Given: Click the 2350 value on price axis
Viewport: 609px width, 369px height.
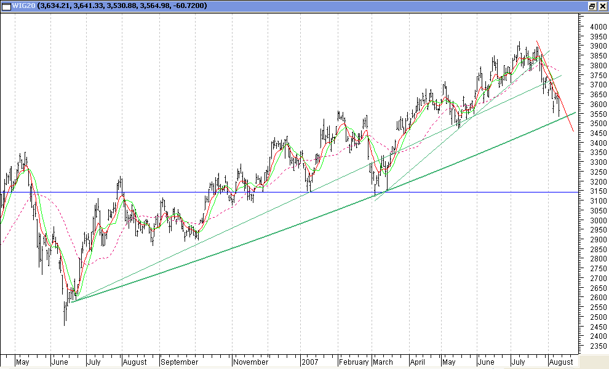Looking at the screenshot, I should (594, 346).
